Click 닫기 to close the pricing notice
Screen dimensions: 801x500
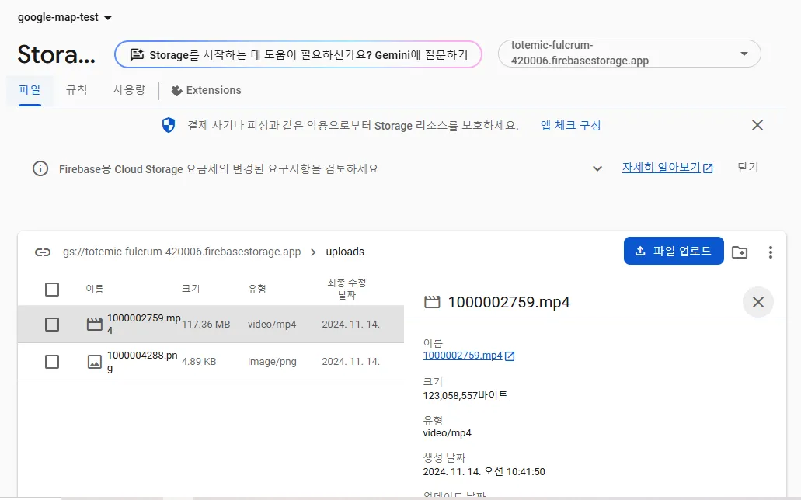click(748, 168)
